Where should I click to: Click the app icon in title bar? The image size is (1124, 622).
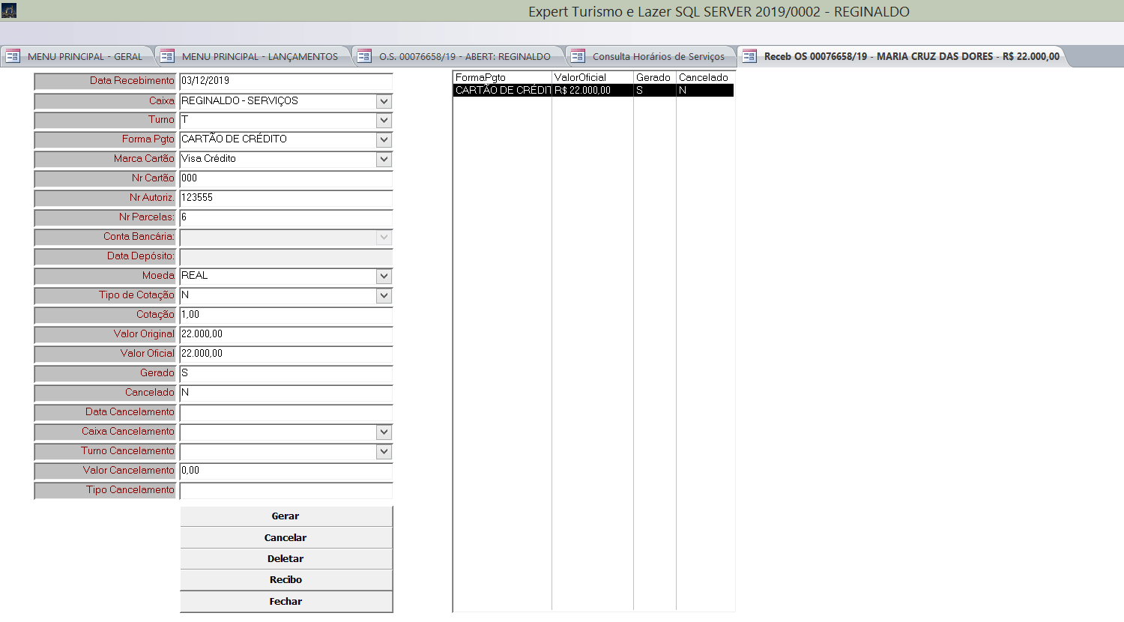8,10
